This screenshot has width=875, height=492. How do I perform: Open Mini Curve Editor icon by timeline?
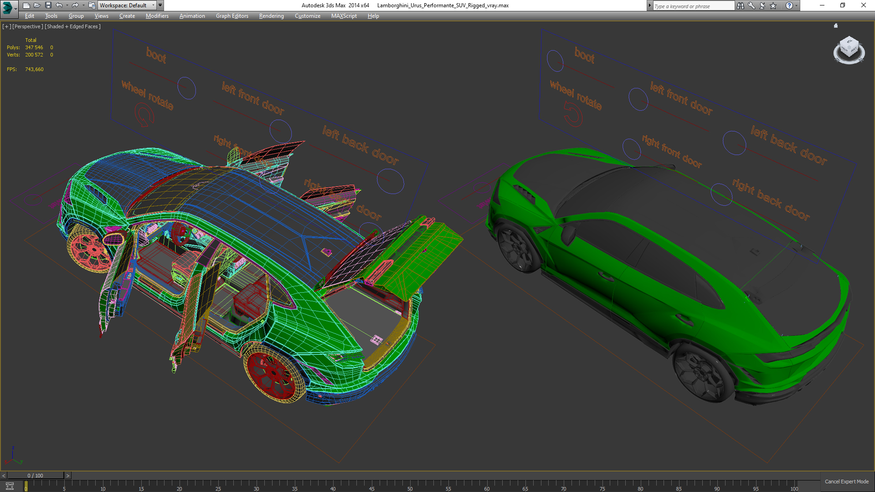10,486
